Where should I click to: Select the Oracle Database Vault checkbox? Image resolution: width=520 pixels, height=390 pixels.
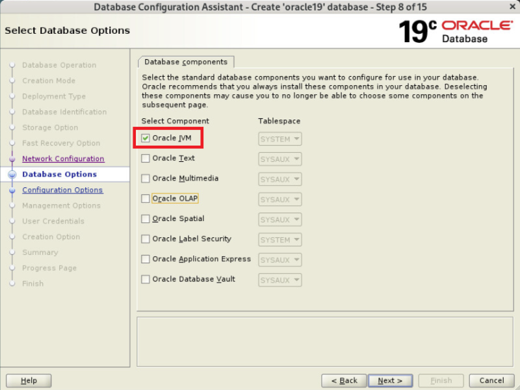[145, 279]
